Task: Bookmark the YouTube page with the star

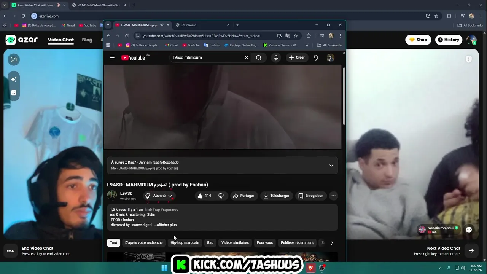Action: [296, 36]
